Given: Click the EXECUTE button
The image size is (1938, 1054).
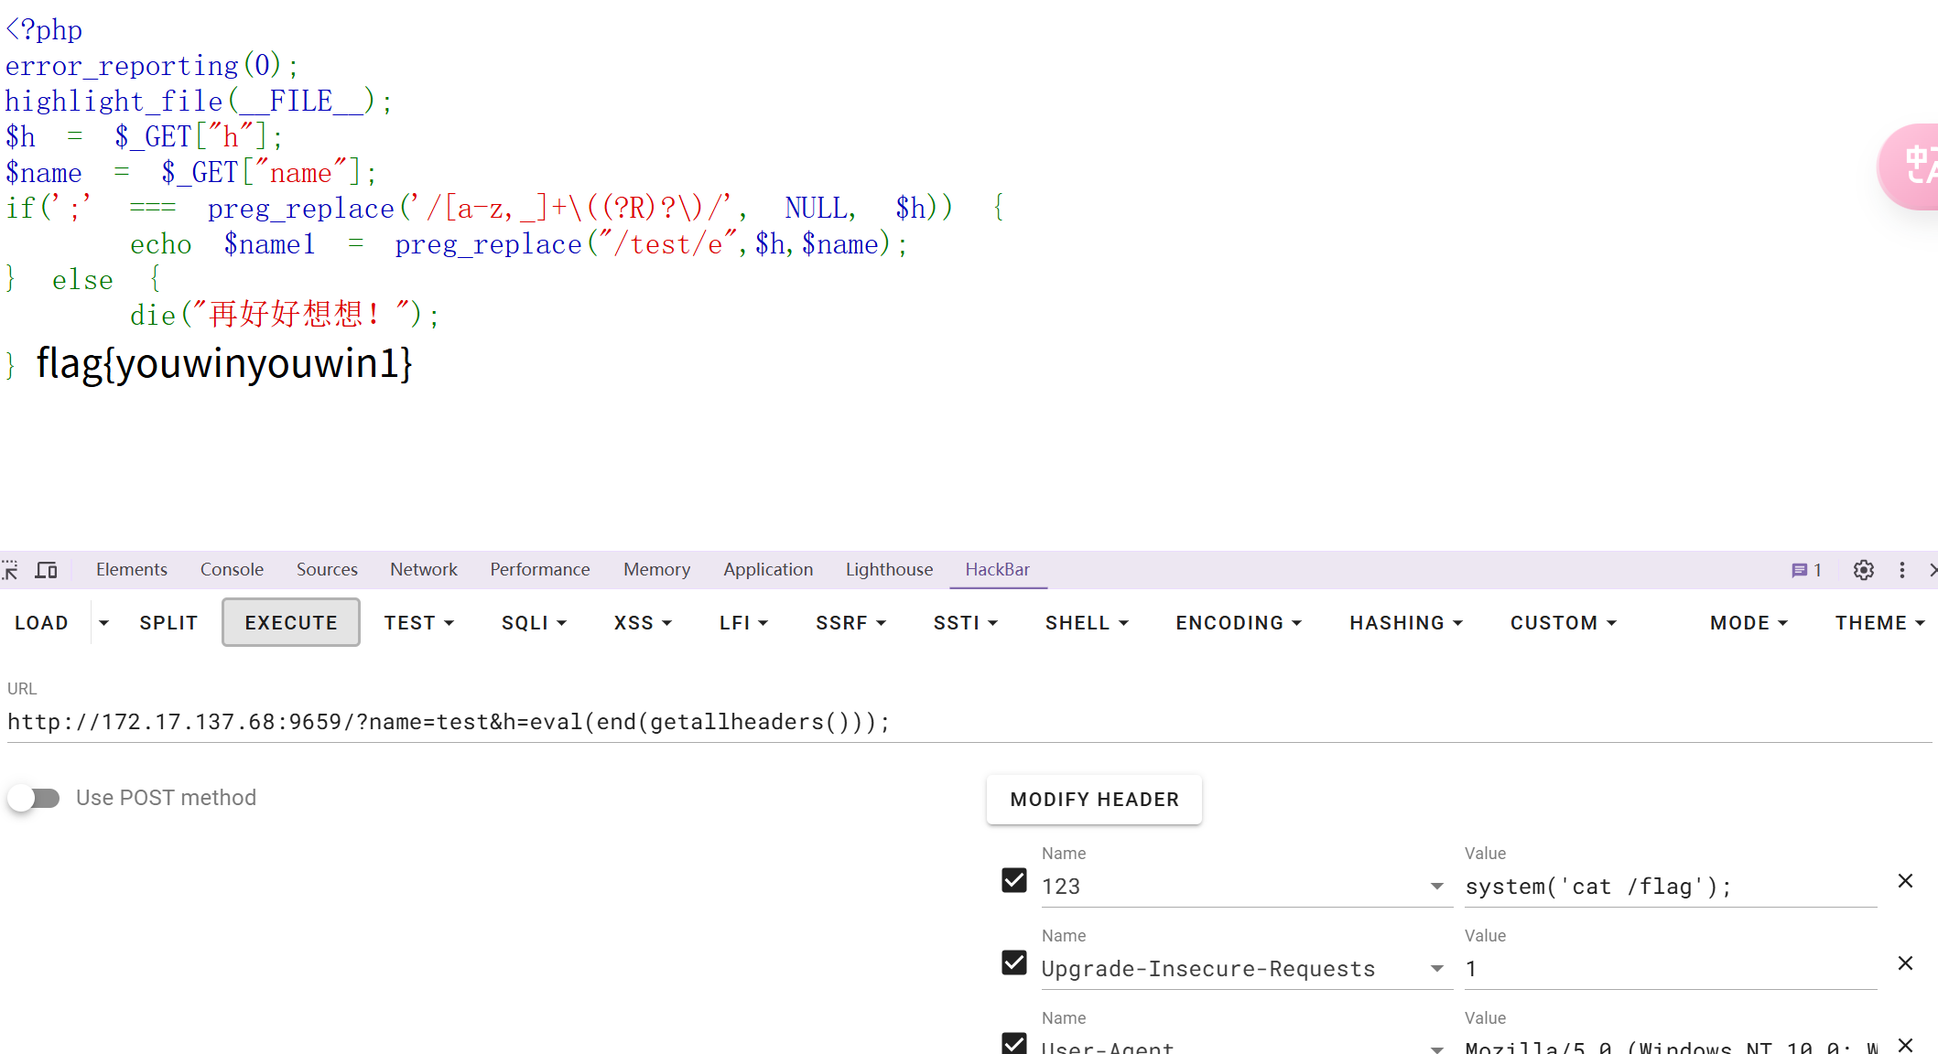Looking at the screenshot, I should pos(290,622).
